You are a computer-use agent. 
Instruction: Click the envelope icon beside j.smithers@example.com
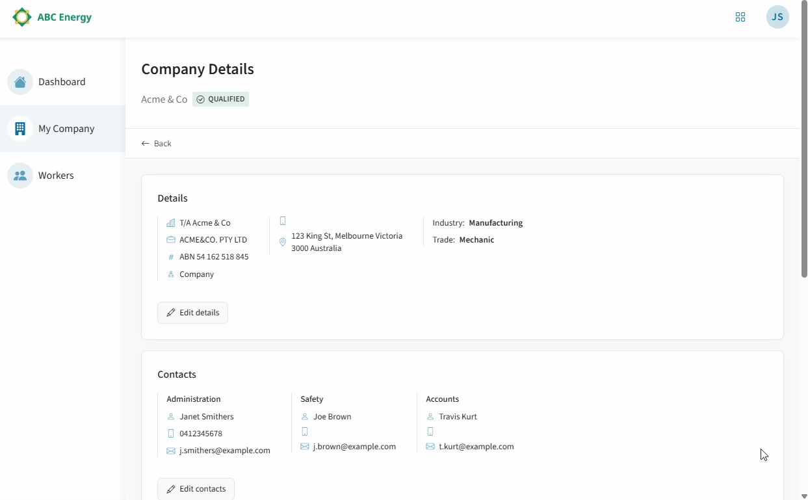171,451
